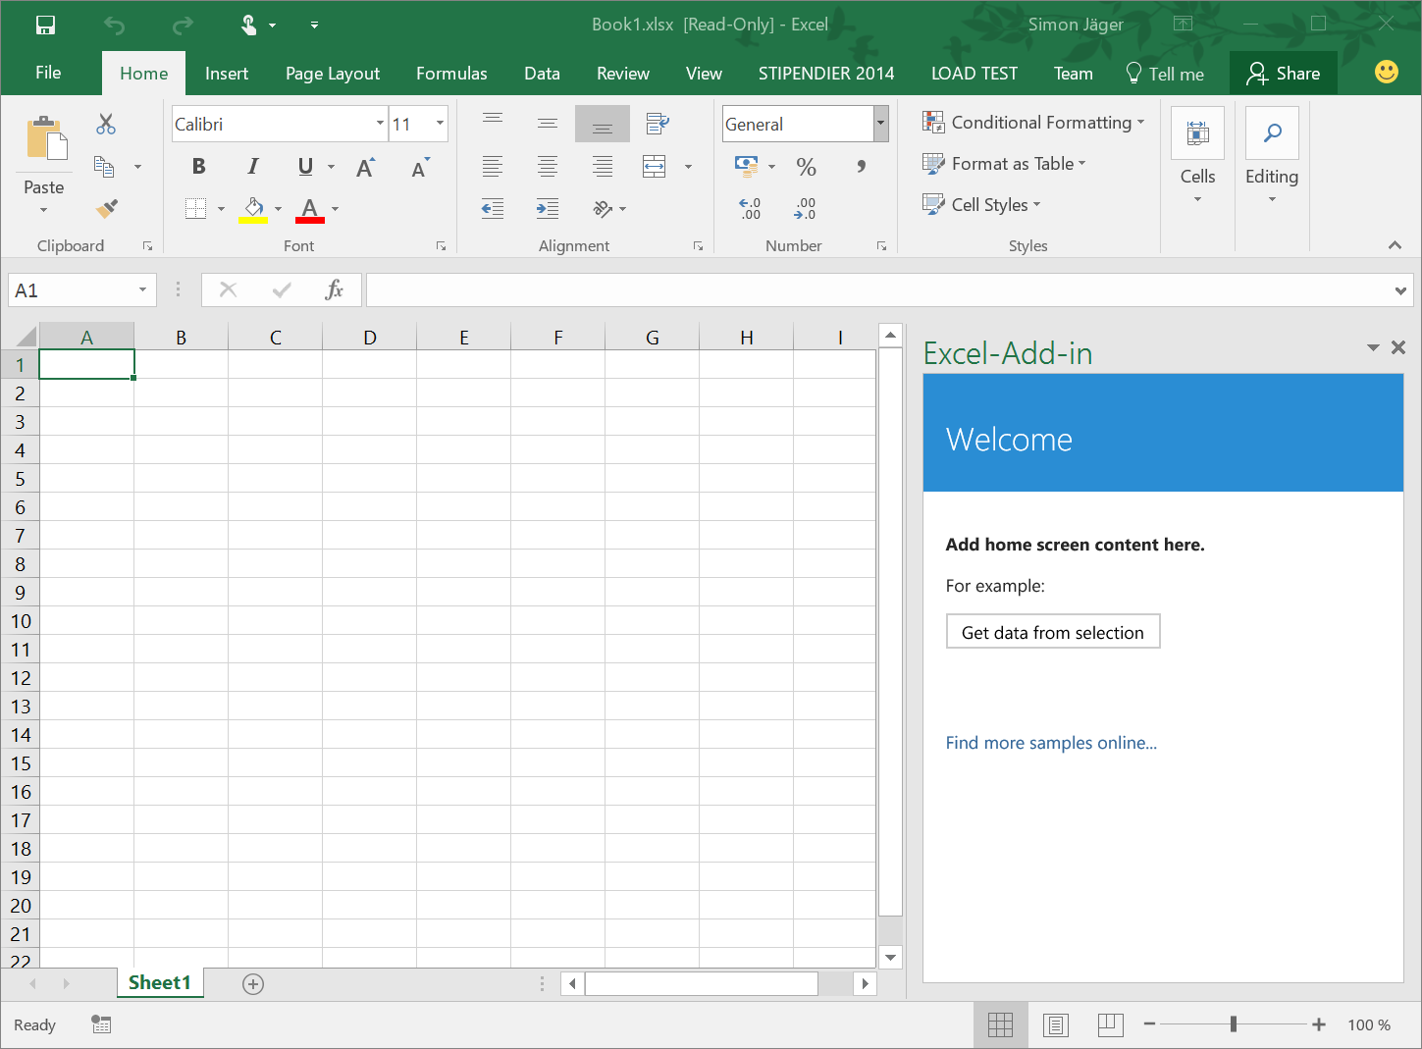
Task: Open the Insert Function fx dialog
Action: click(334, 289)
